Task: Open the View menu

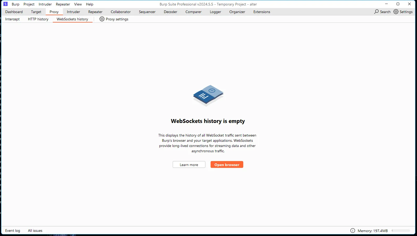Action: (x=78, y=4)
